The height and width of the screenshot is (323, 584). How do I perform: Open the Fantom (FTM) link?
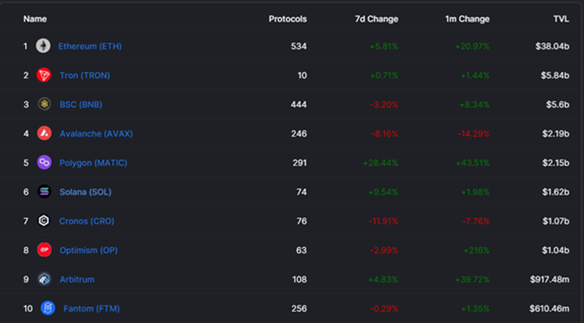[91, 309]
